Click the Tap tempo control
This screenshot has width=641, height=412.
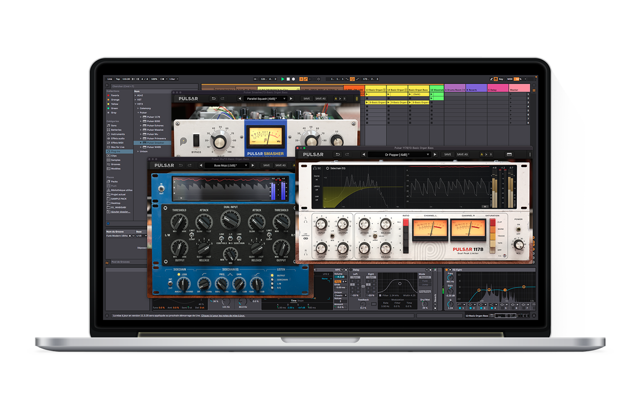(118, 79)
